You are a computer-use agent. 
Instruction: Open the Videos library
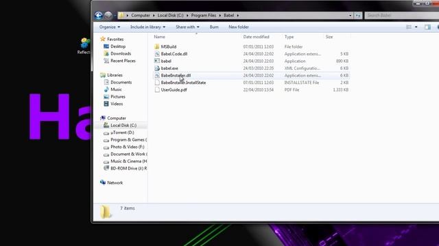pos(117,104)
